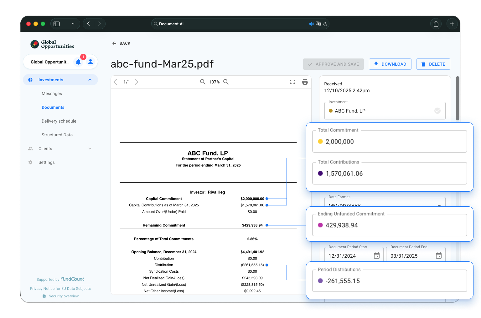
Task: Click the notification bell icon
Action: click(x=78, y=62)
